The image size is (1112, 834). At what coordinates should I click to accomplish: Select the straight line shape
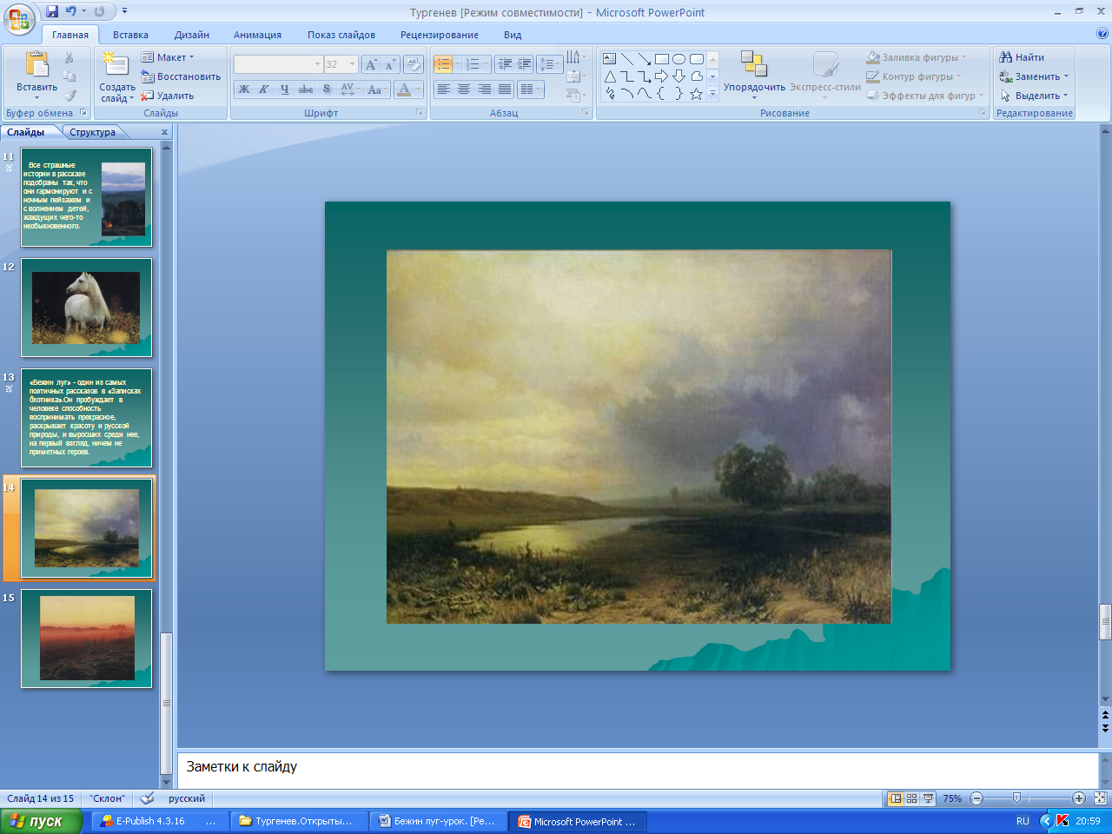(x=627, y=59)
